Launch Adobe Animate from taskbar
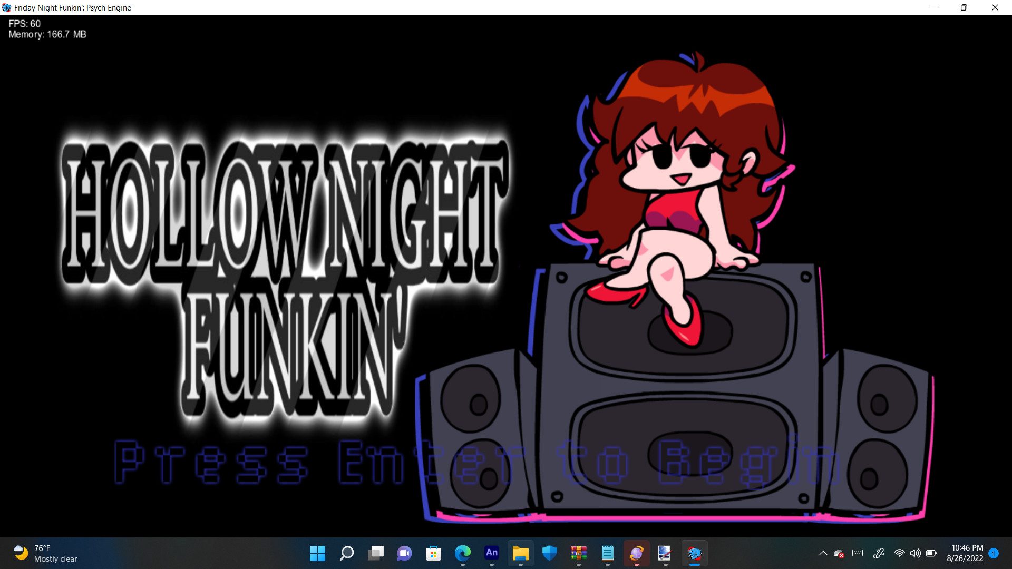Viewport: 1012px width, 569px height. click(x=491, y=553)
